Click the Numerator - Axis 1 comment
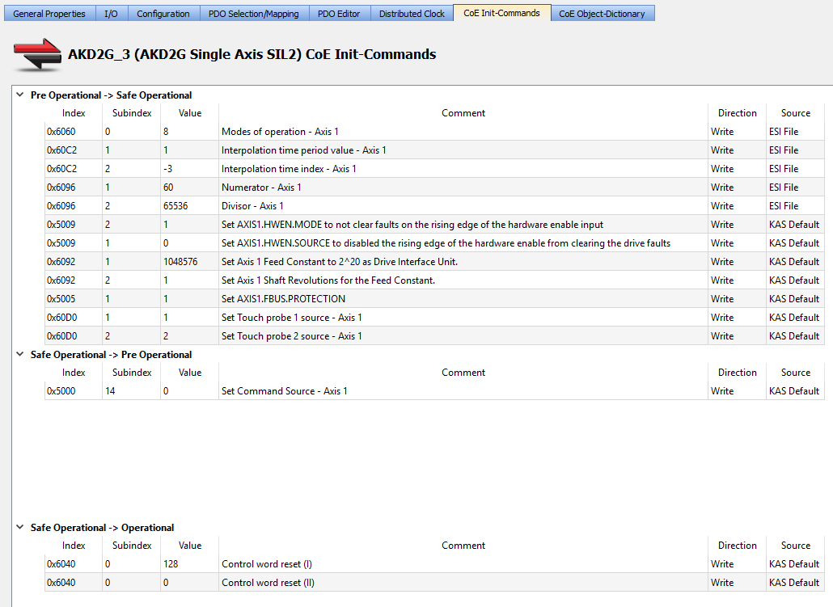 coord(261,187)
